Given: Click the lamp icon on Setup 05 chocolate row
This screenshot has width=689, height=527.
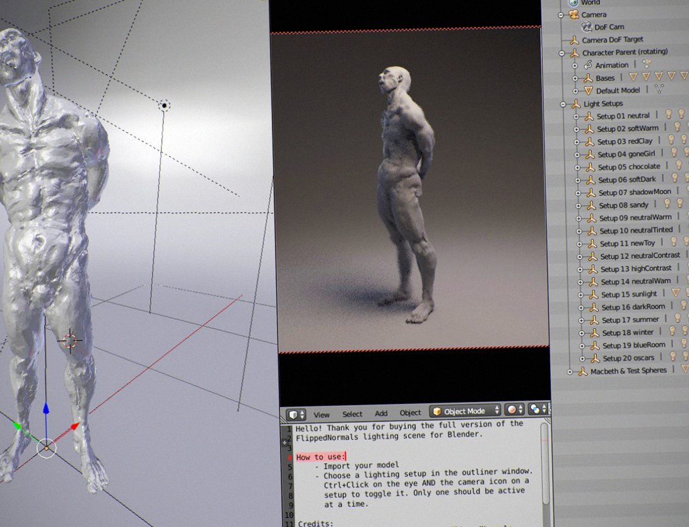Looking at the screenshot, I should coord(679,165).
